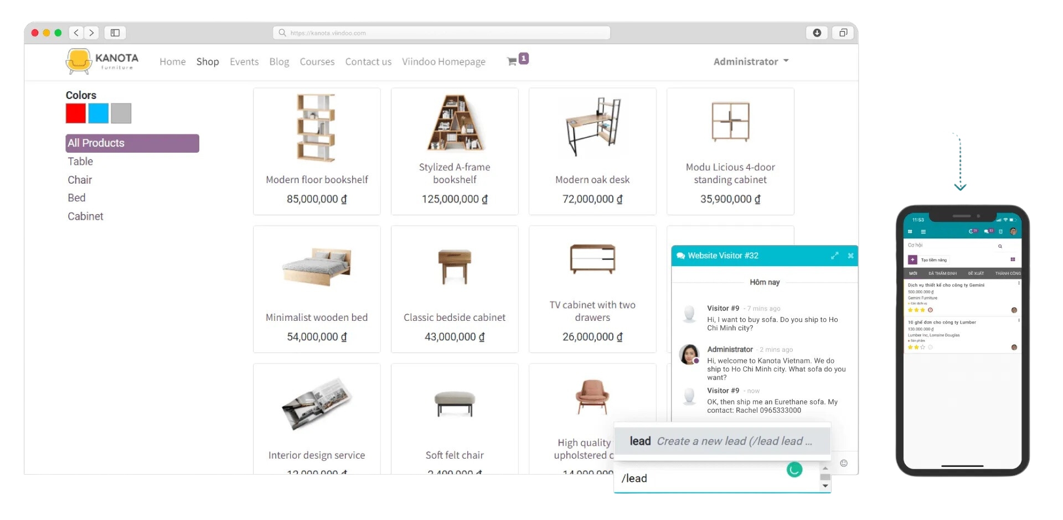1063x520 pixels.
Task: Select the All Products category
Action: click(132, 143)
